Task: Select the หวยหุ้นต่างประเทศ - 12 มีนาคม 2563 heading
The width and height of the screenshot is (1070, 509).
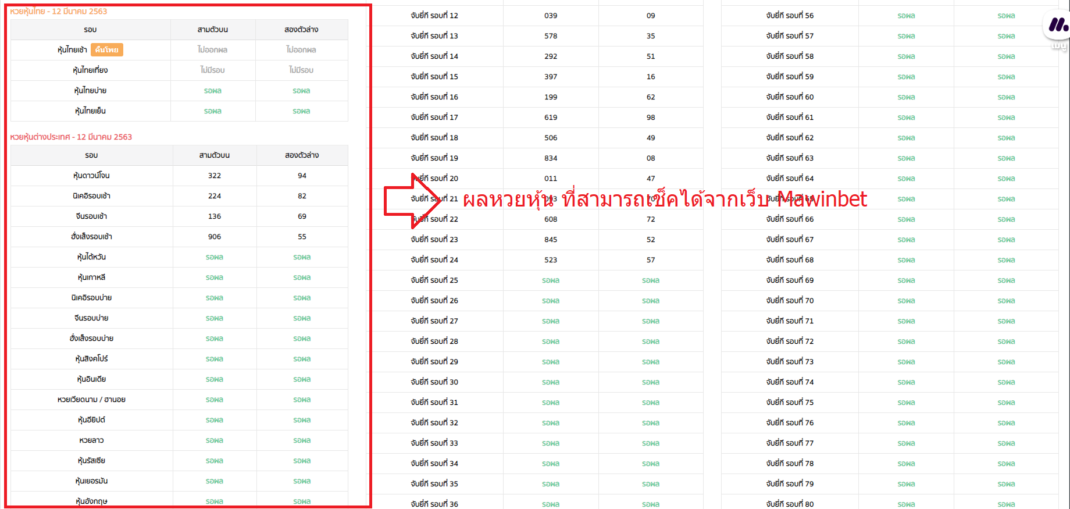Action: click(x=71, y=137)
